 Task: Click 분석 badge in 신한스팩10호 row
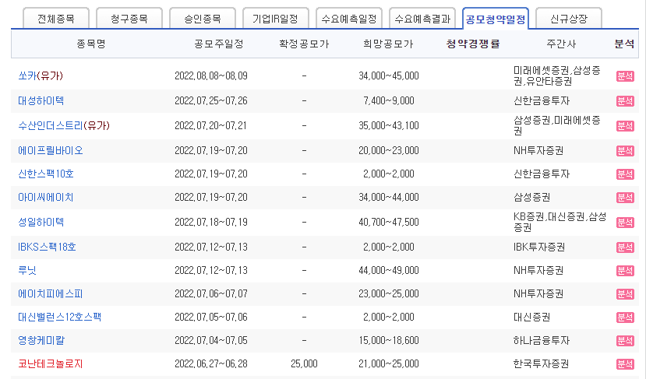point(625,174)
